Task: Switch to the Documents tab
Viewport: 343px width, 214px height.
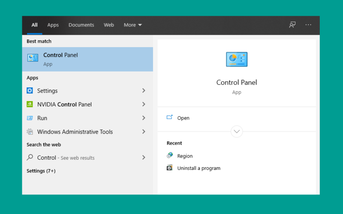Action: (x=81, y=25)
